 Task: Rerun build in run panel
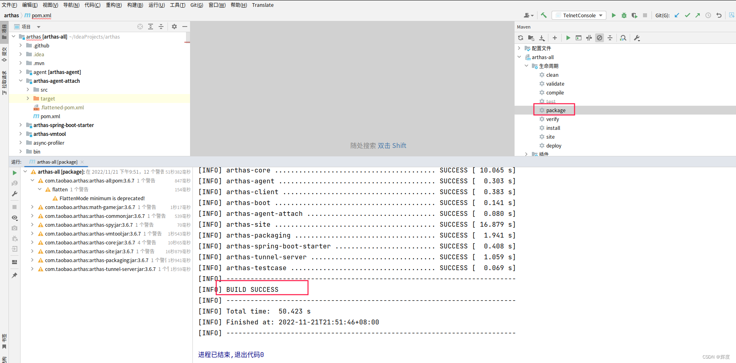[14, 173]
